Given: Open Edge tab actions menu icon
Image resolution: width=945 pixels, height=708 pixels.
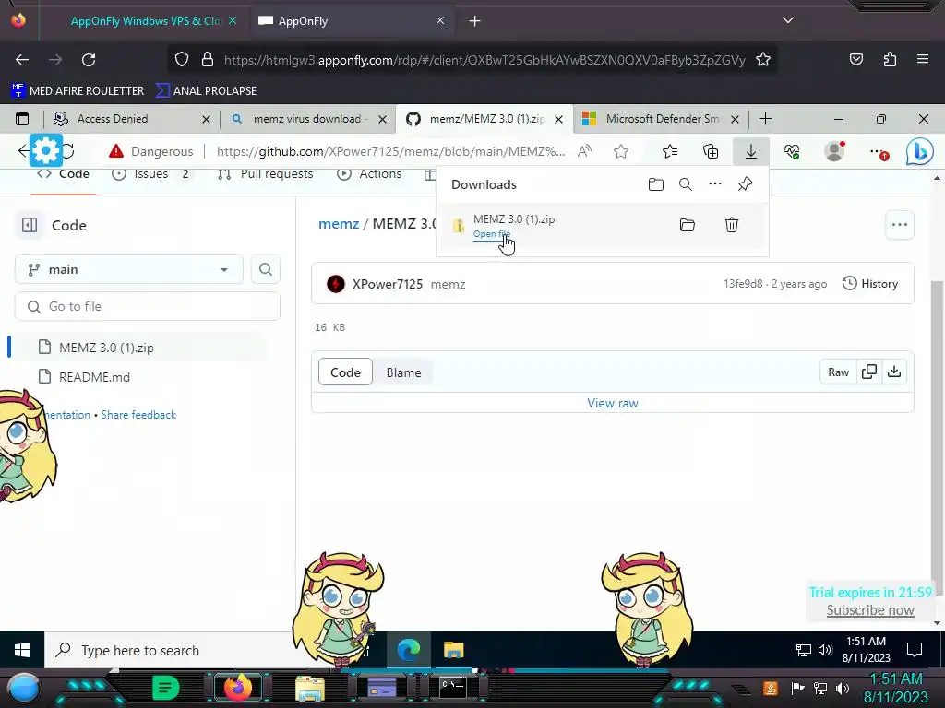Looking at the screenshot, I should (x=22, y=119).
